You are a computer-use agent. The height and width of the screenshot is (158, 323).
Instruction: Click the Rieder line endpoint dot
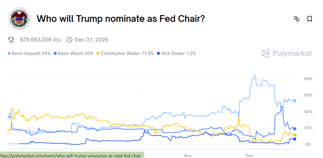(295, 139)
